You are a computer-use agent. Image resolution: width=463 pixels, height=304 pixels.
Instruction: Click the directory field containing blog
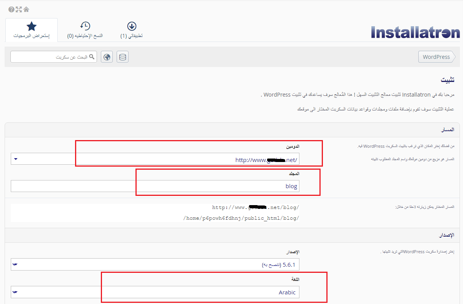click(x=155, y=186)
